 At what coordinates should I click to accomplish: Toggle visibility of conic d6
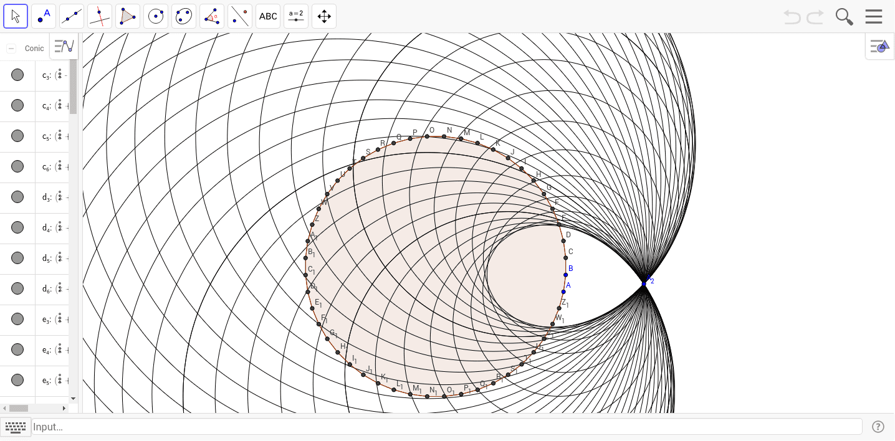coord(17,288)
